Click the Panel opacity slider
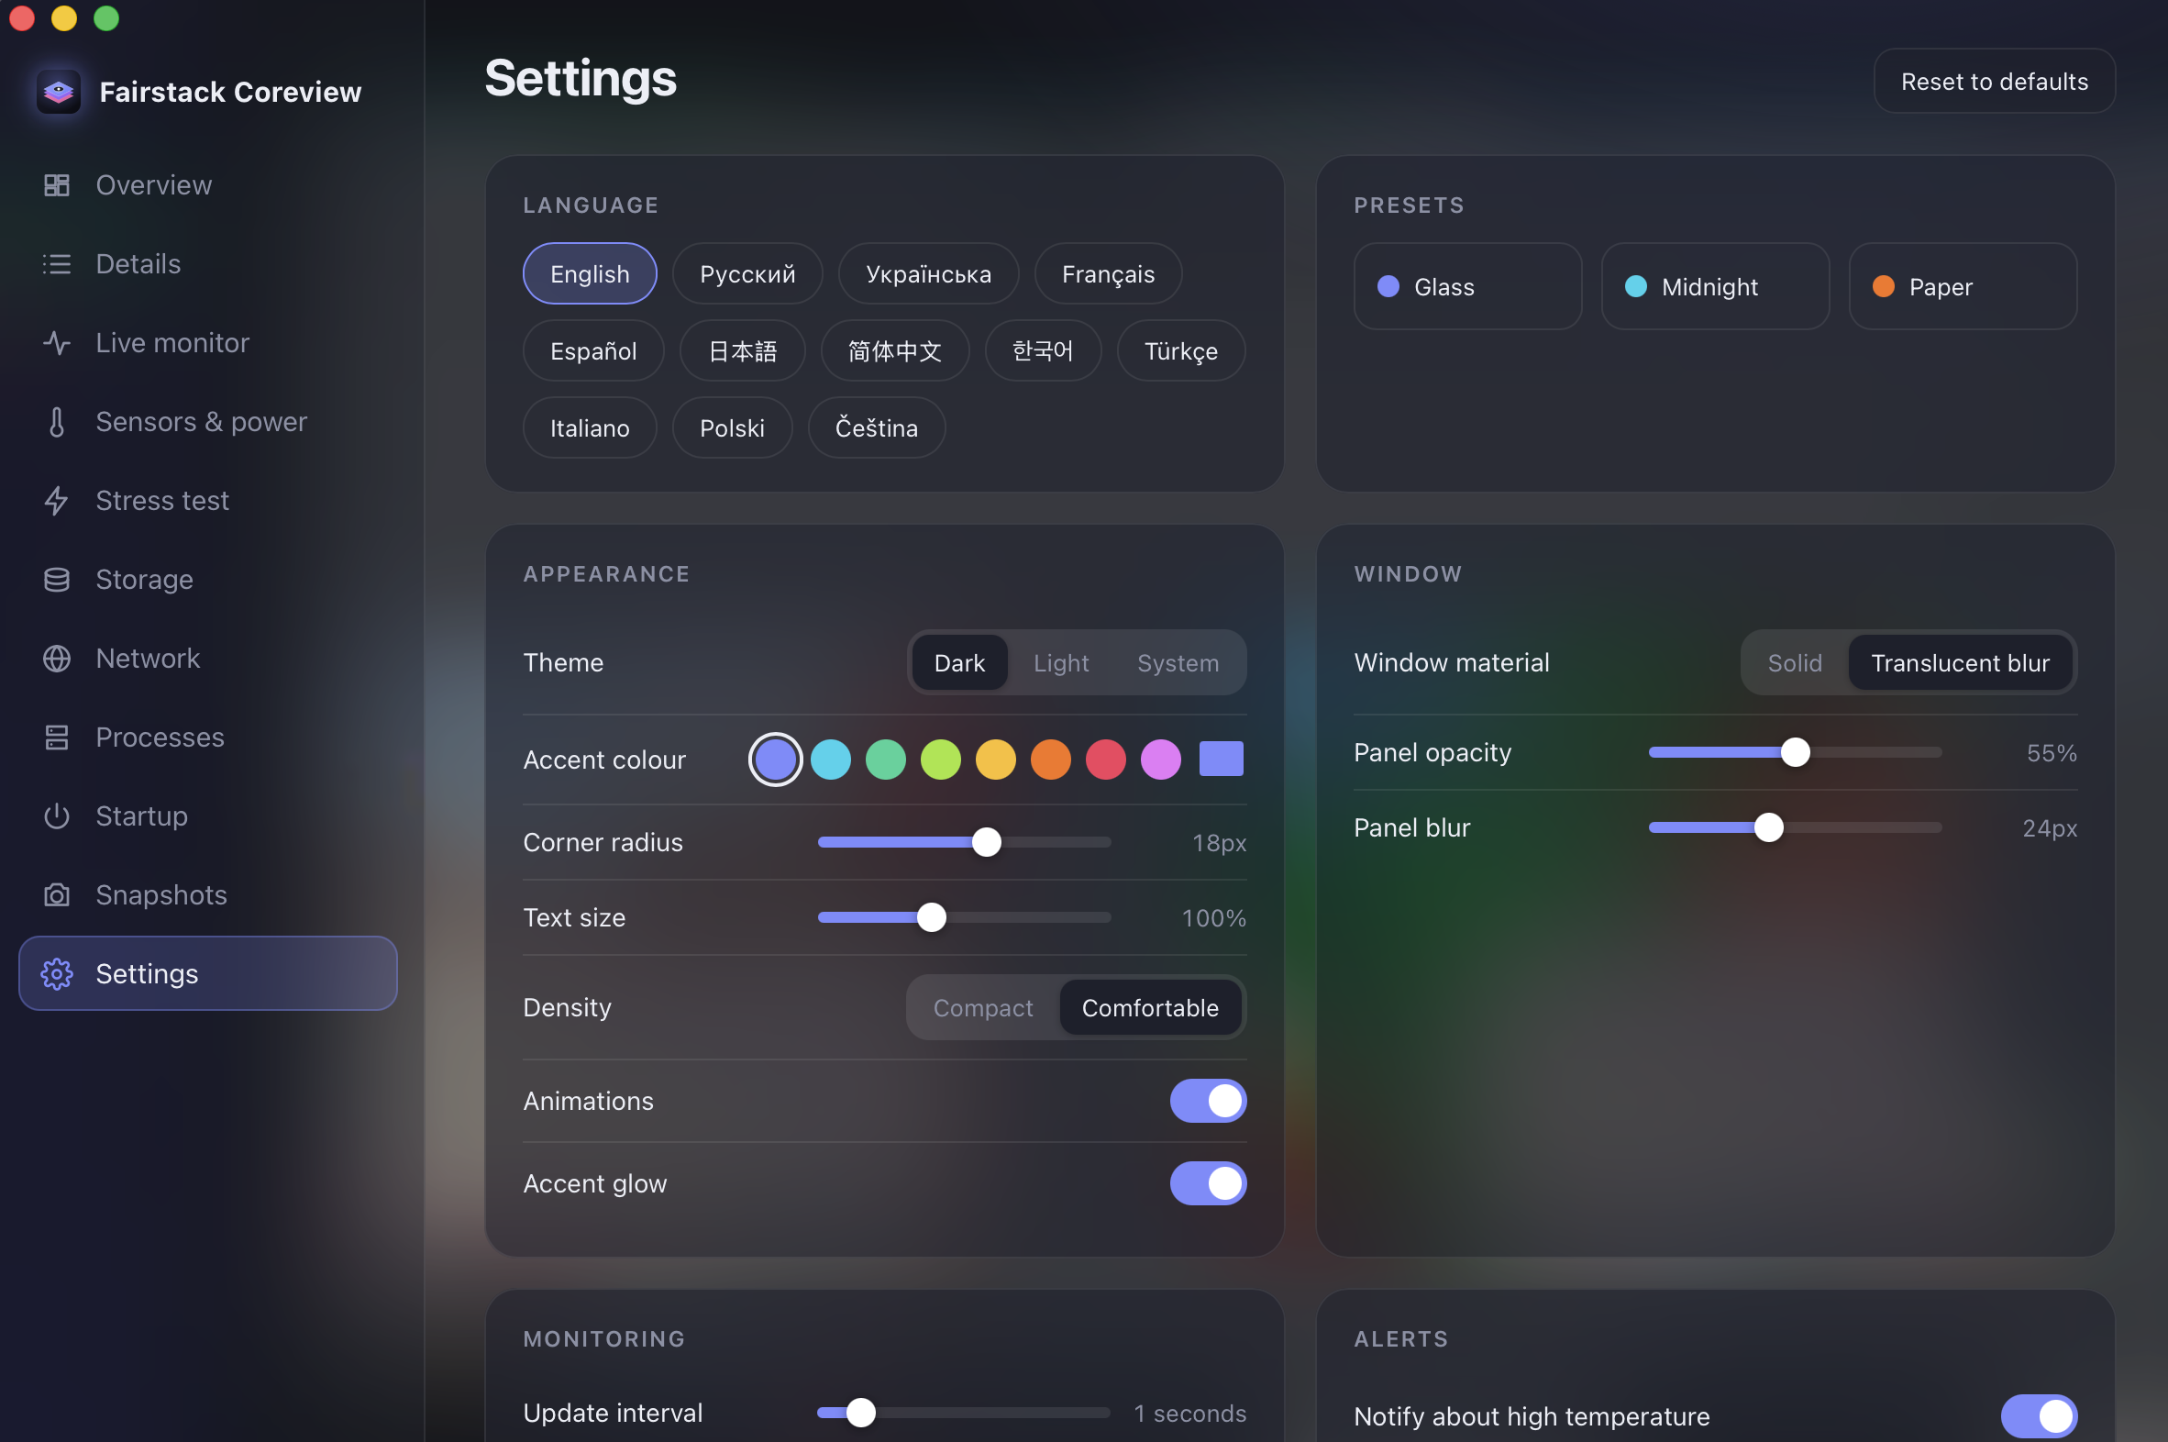 (1796, 752)
